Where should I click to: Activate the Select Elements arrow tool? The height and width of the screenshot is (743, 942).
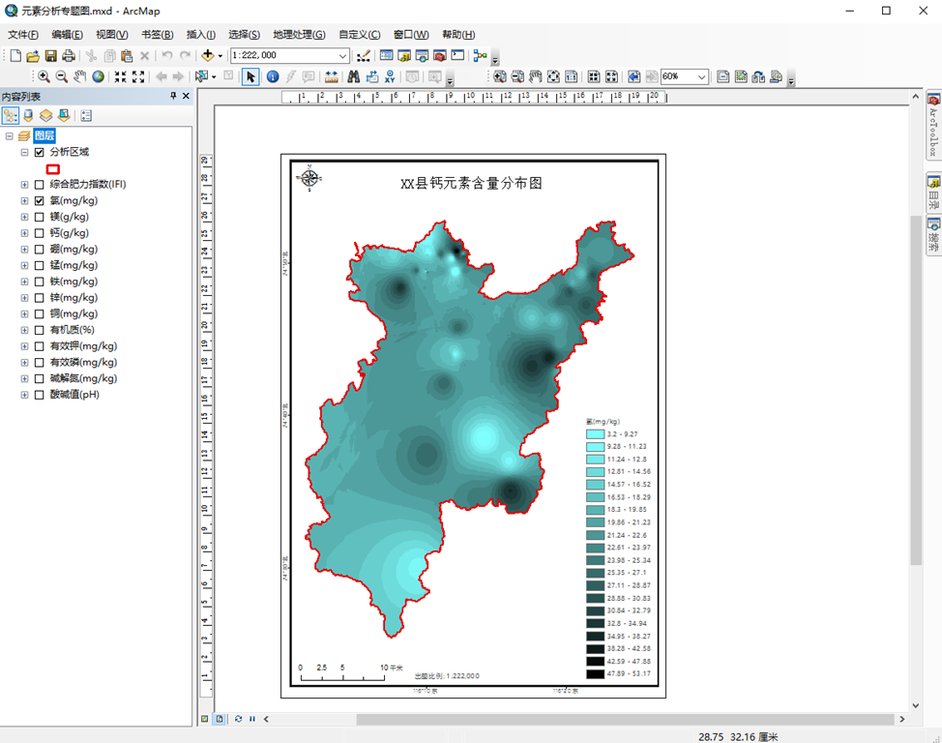tap(250, 76)
